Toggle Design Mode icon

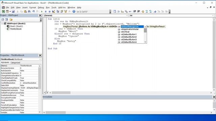53,11
